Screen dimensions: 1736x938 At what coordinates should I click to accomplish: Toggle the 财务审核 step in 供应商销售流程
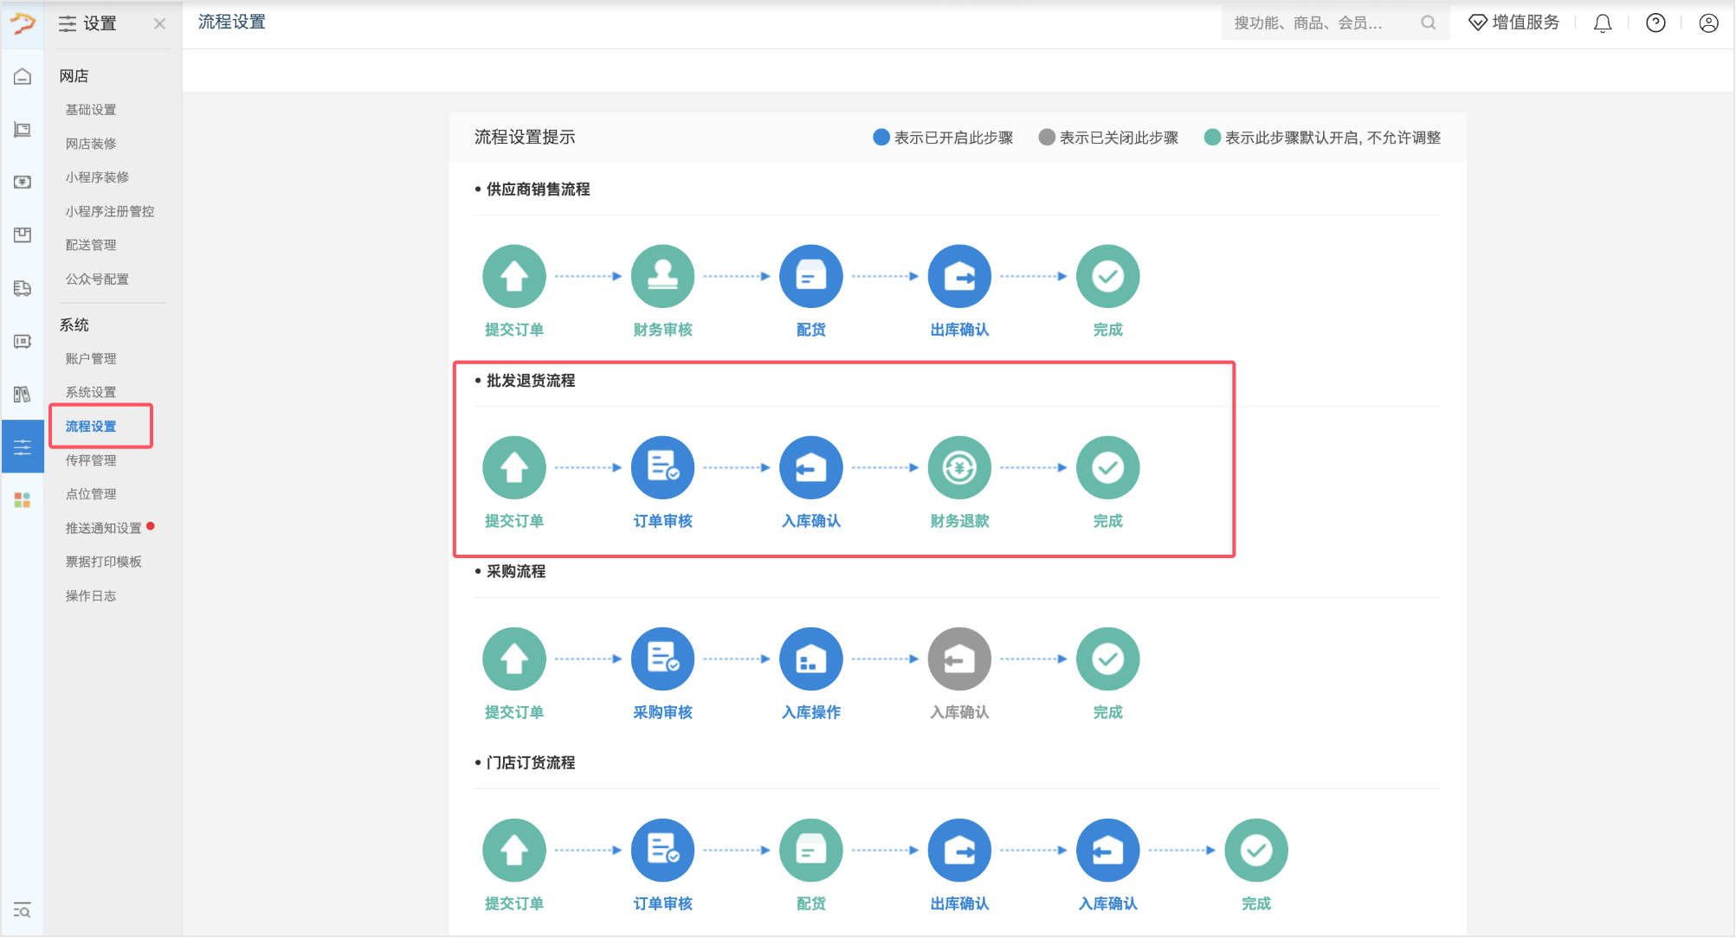(x=662, y=275)
